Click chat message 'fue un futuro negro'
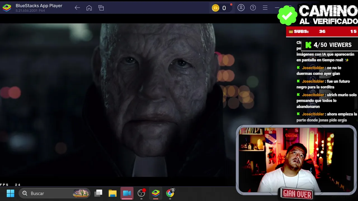The height and width of the screenshot is (201, 358). 323,84
